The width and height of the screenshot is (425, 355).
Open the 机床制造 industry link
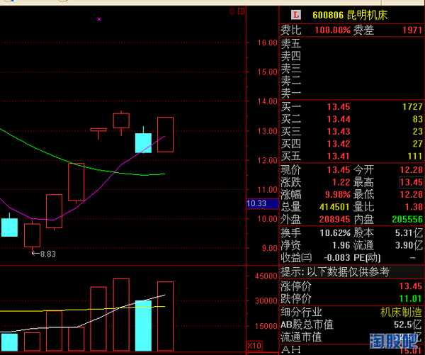tap(401, 312)
